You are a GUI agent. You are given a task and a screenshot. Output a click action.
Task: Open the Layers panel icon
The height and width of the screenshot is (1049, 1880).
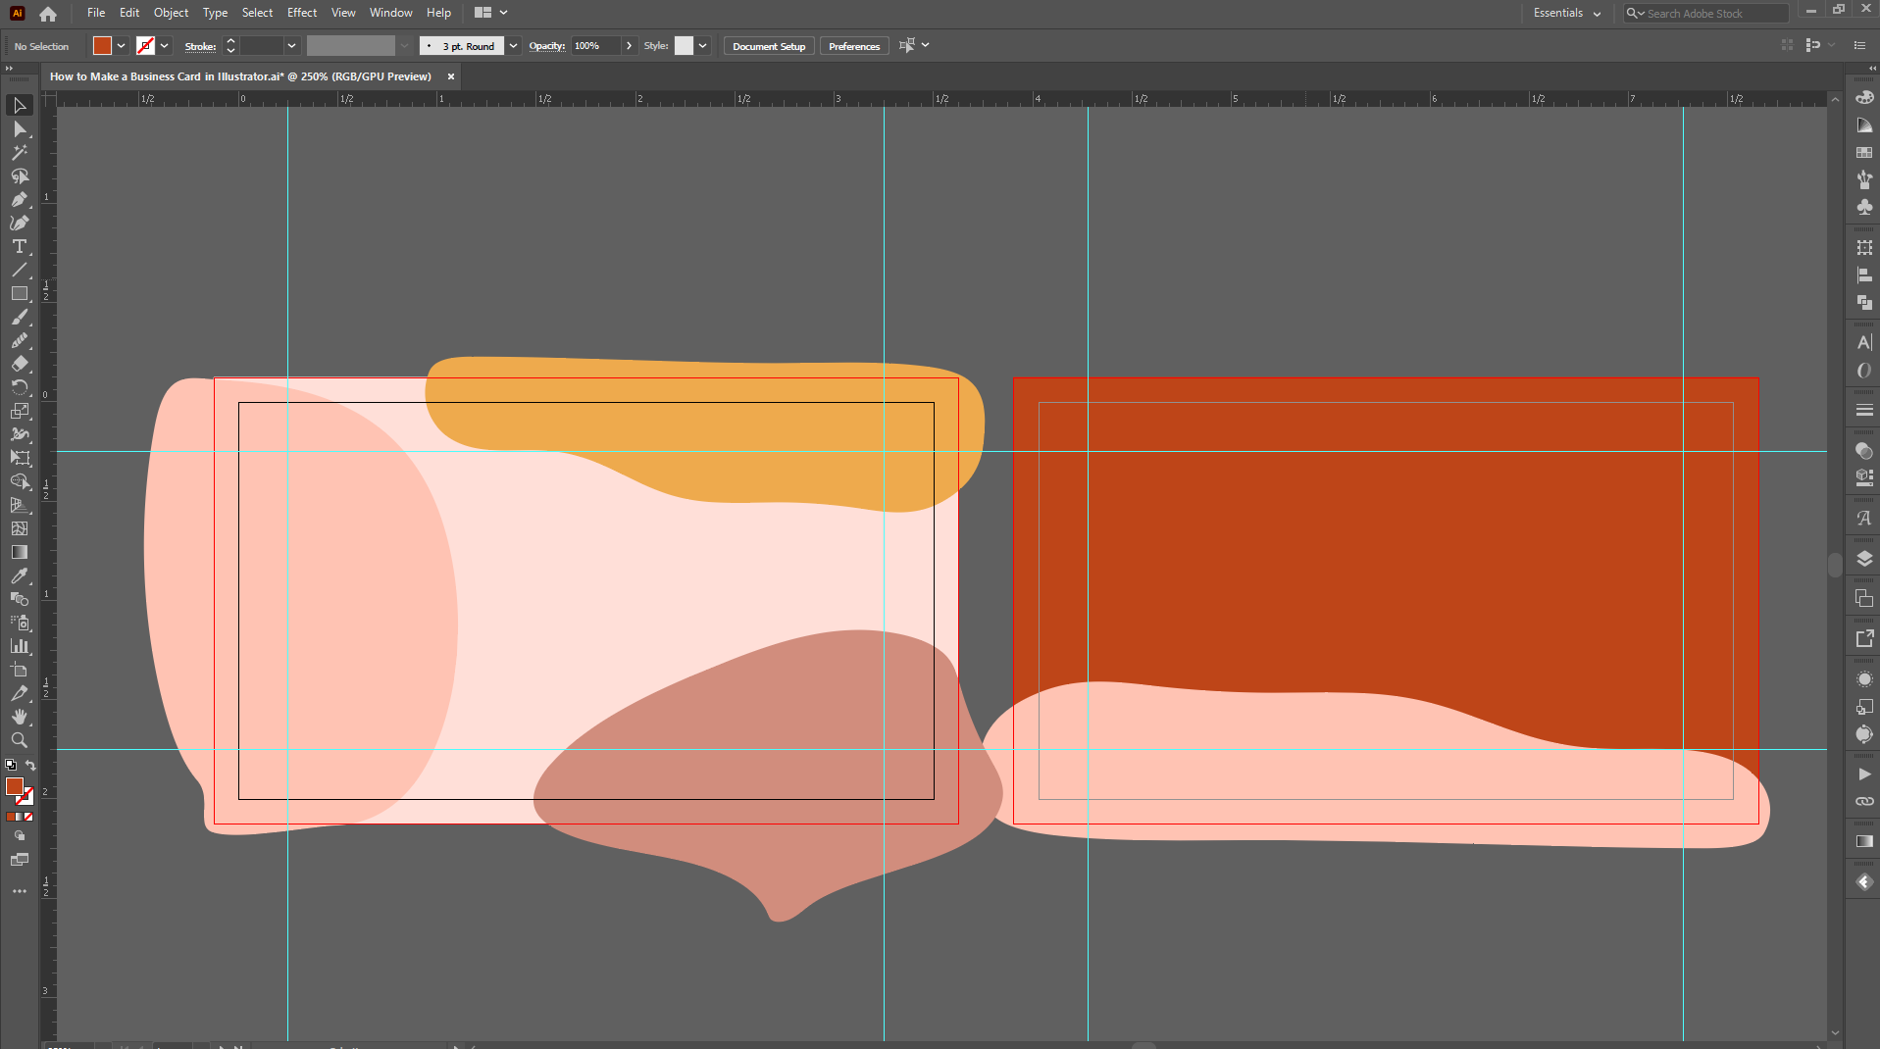pyautogui.click(x=1864, y=559)
